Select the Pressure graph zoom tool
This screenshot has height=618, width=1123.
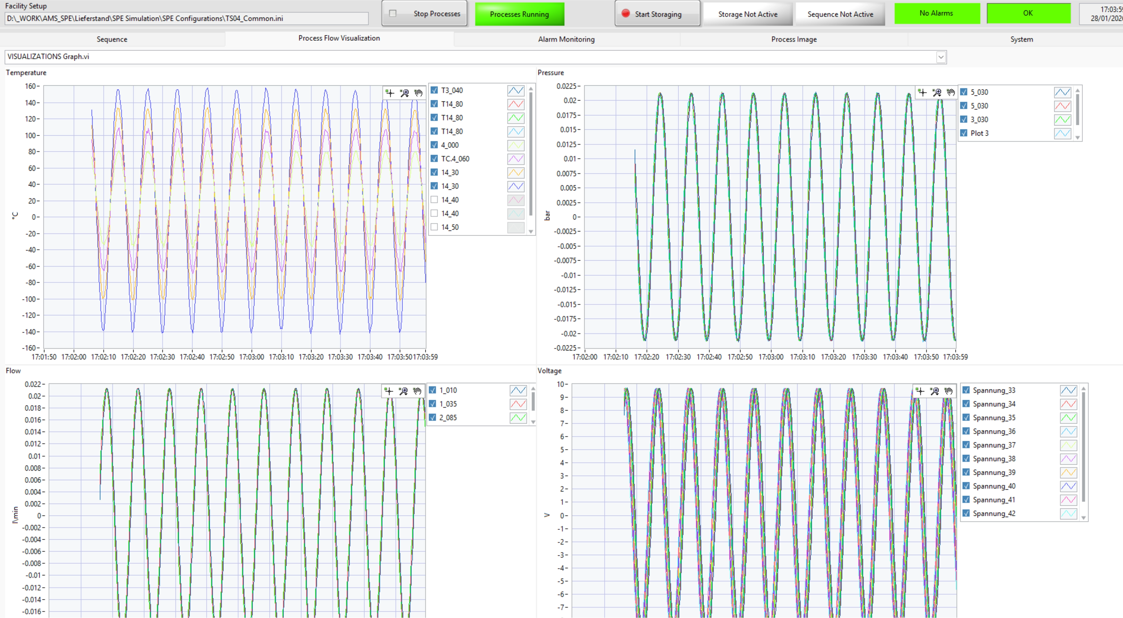(936, 92)
